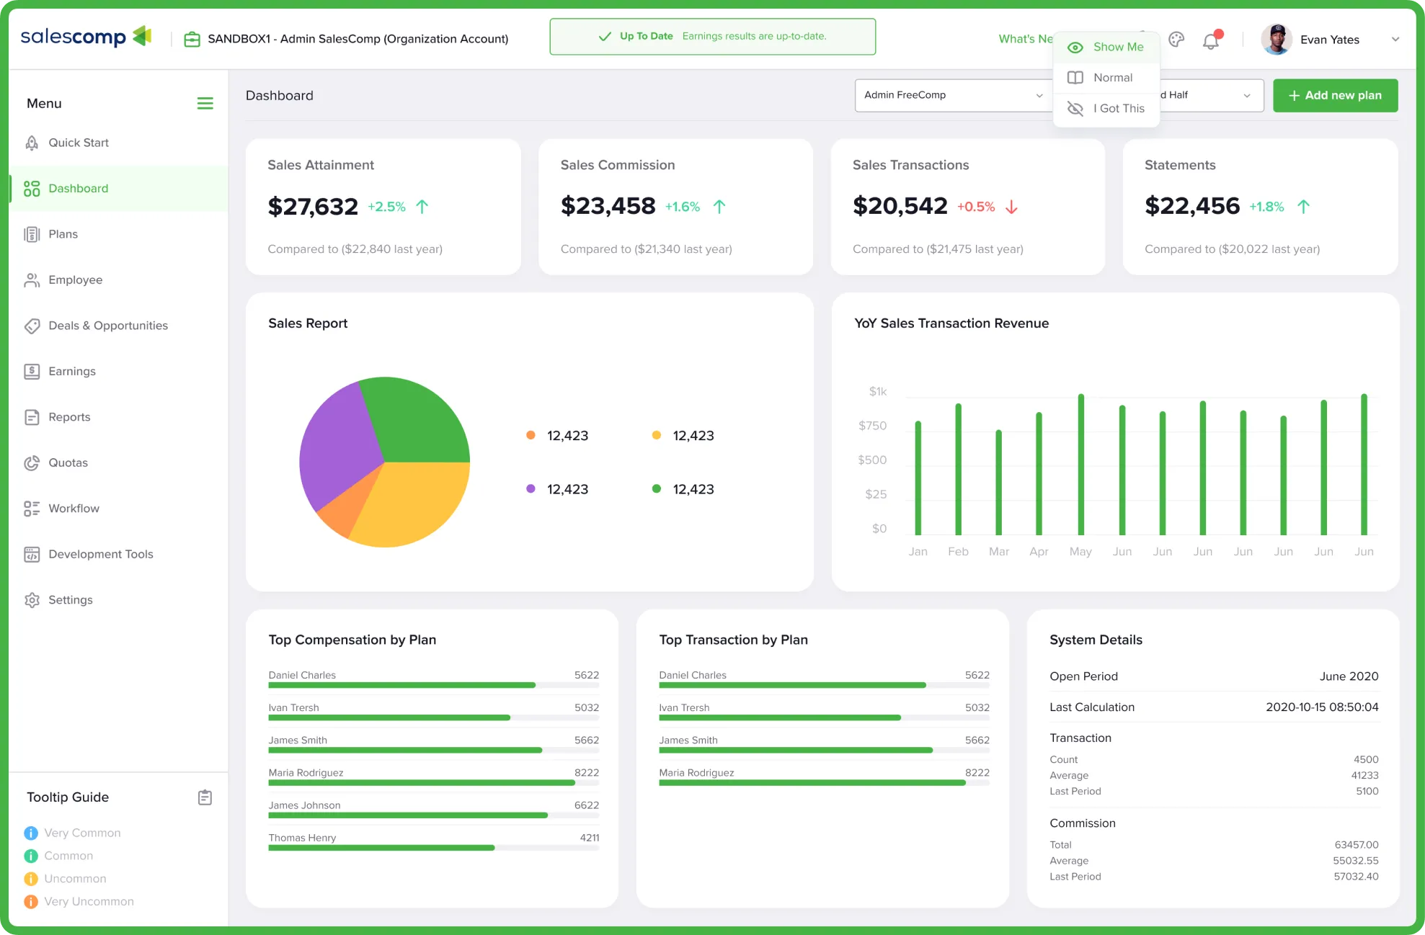This screenshot has width=1425, height=935.
Task: Click Very Uncommon tooltip guide label
Action: [x=89, y=902]
